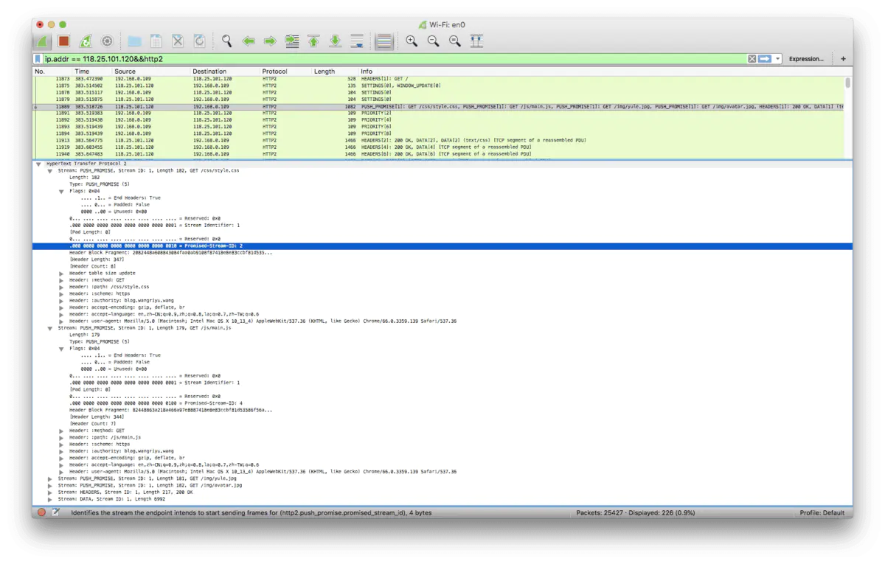Start capturing packets with shark fin icon
This screenshot has height=564, width=885.
click(x=43, y=42)
